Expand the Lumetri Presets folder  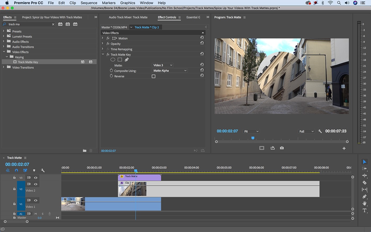coord(3,36)
